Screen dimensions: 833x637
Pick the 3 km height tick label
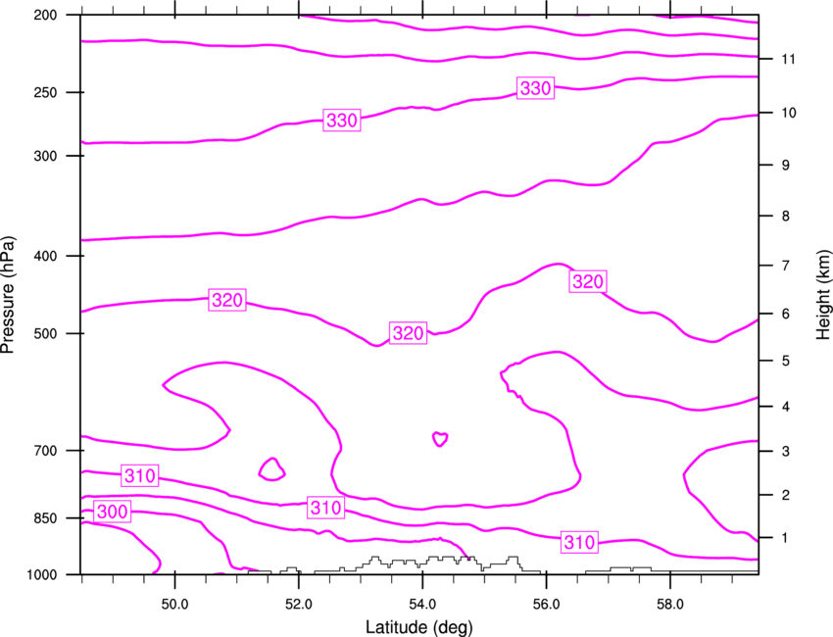[x=786, y=452]
